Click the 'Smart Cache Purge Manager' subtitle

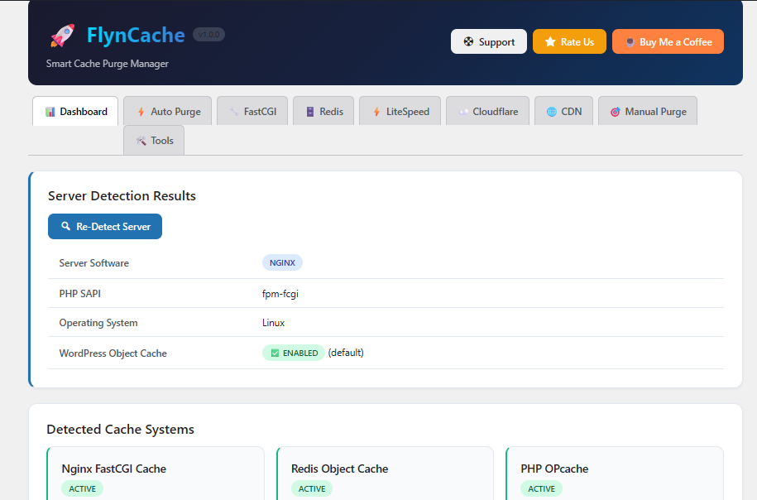[x=108, y=64]
